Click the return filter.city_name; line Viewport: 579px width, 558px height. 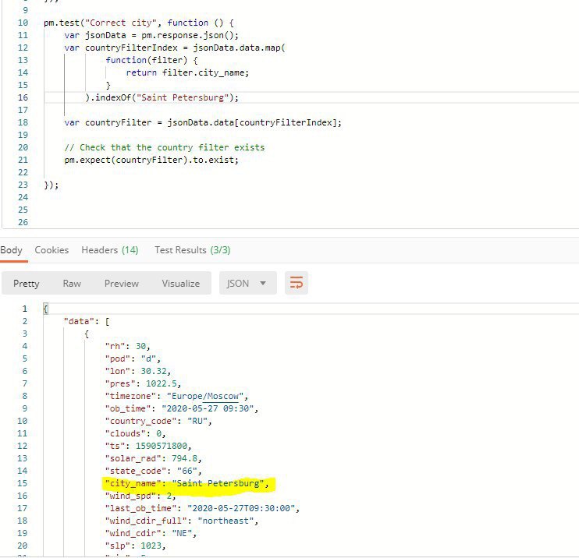coord(187,72)
